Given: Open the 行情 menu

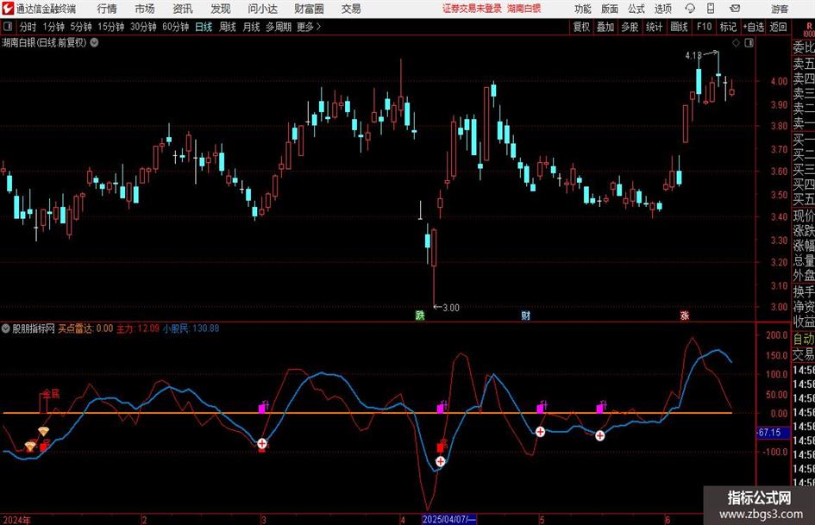Looking at the screenshot, I should pos(107,9).
